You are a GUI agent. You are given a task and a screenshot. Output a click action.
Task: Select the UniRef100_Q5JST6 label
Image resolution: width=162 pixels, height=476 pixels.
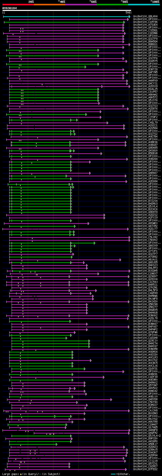pyautogui.click(x=145, y=100)
